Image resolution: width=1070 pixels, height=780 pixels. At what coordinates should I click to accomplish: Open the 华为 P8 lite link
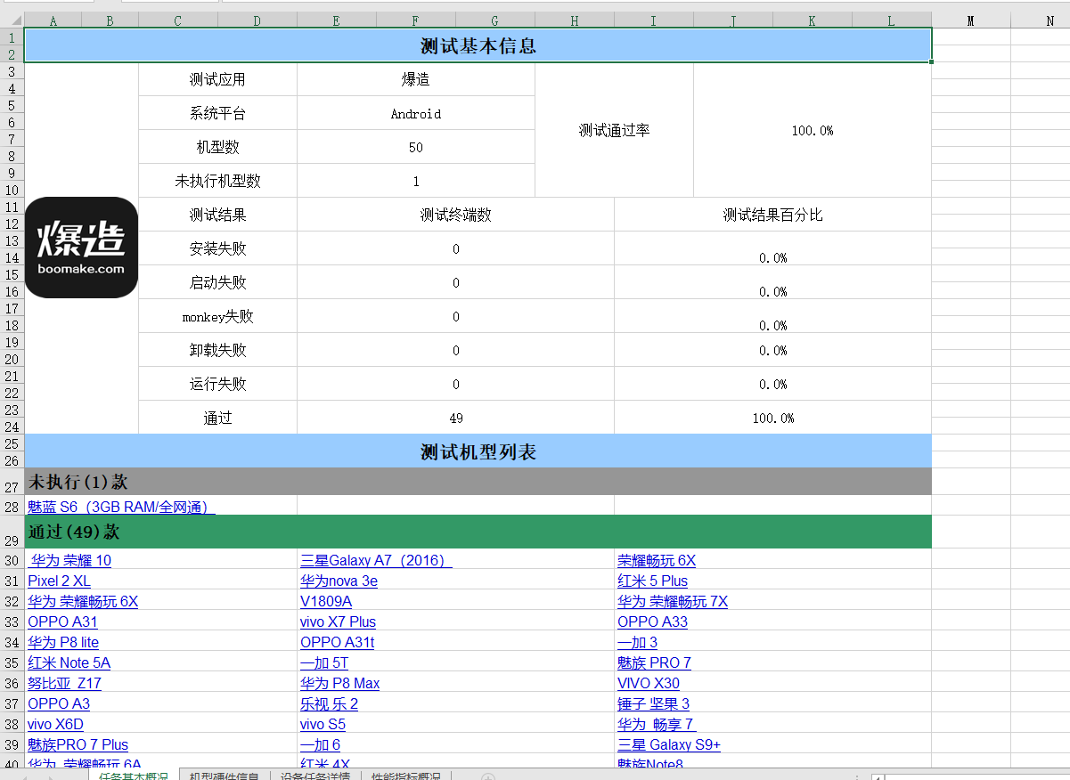[63, 642]
